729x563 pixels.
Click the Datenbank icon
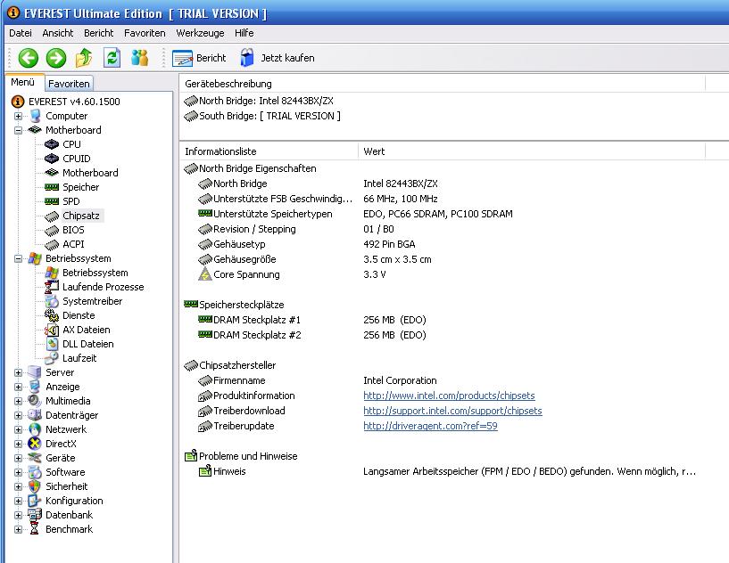35,515
